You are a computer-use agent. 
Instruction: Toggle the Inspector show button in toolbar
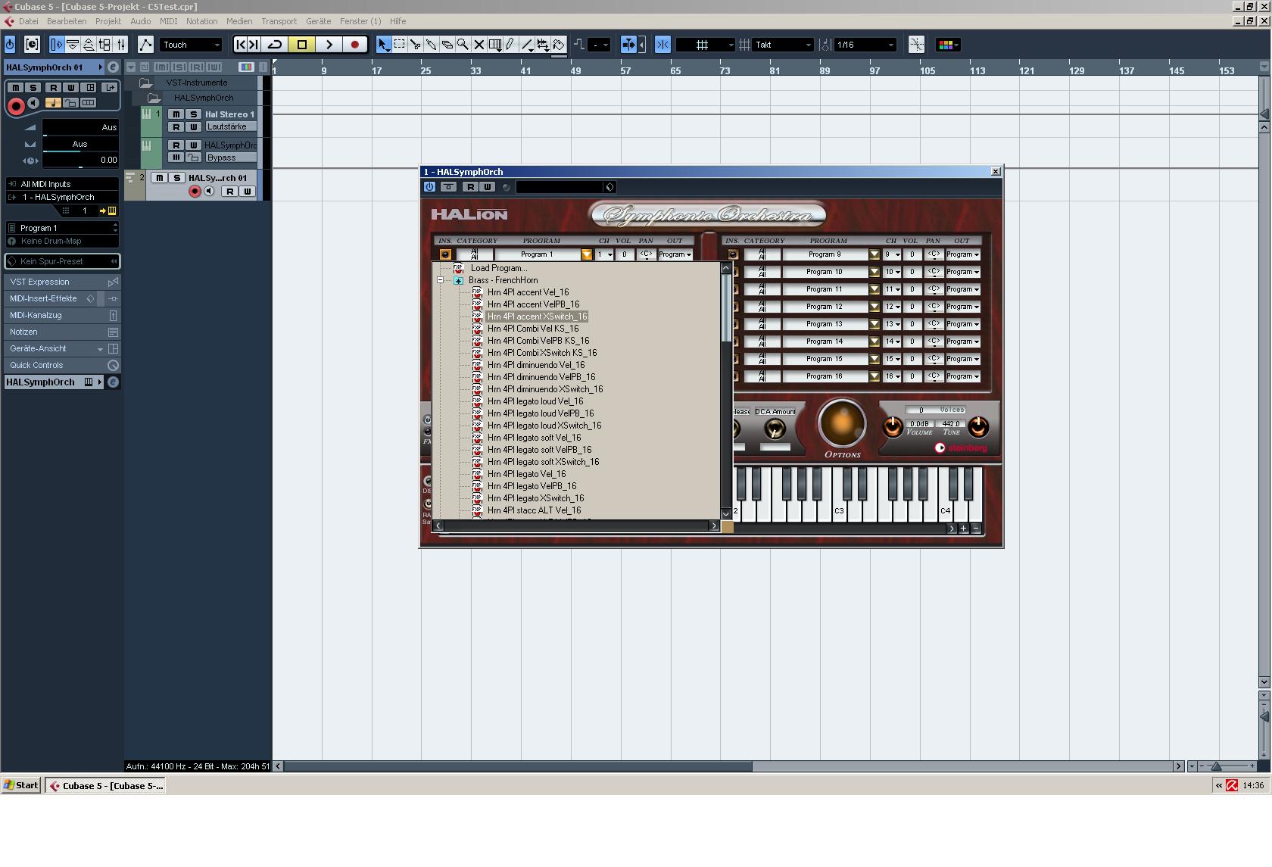(57, 45)
